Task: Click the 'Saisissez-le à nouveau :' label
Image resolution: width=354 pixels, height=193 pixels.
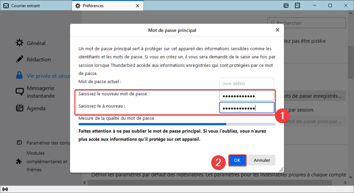Action: [x=102, y=106]
